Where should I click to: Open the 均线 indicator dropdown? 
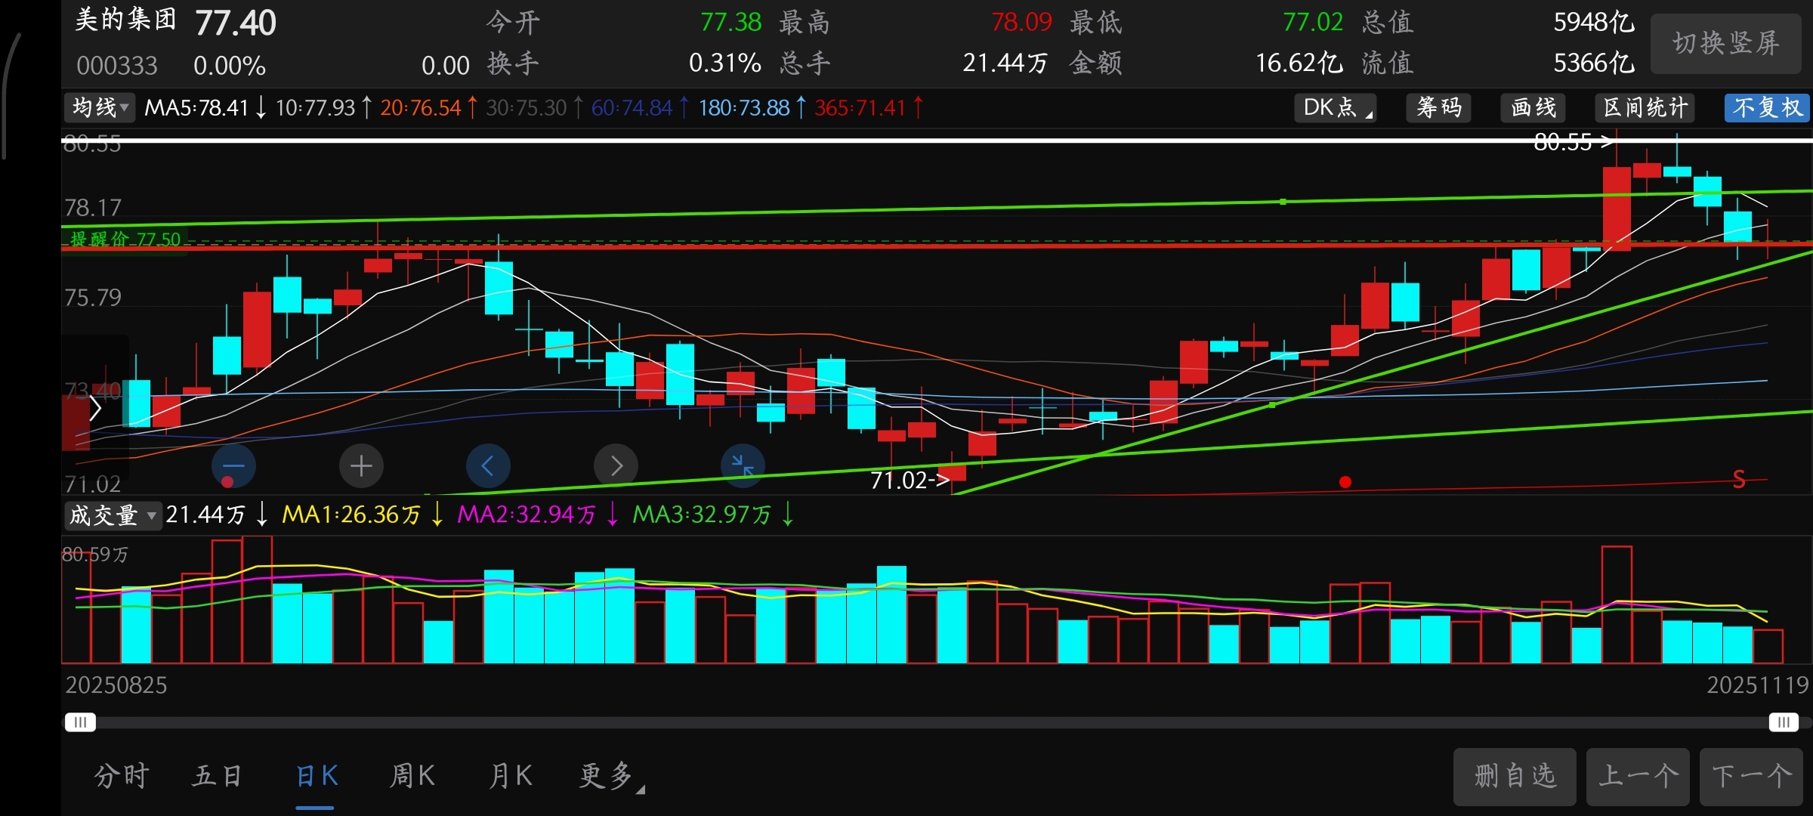tap(100, 107)
